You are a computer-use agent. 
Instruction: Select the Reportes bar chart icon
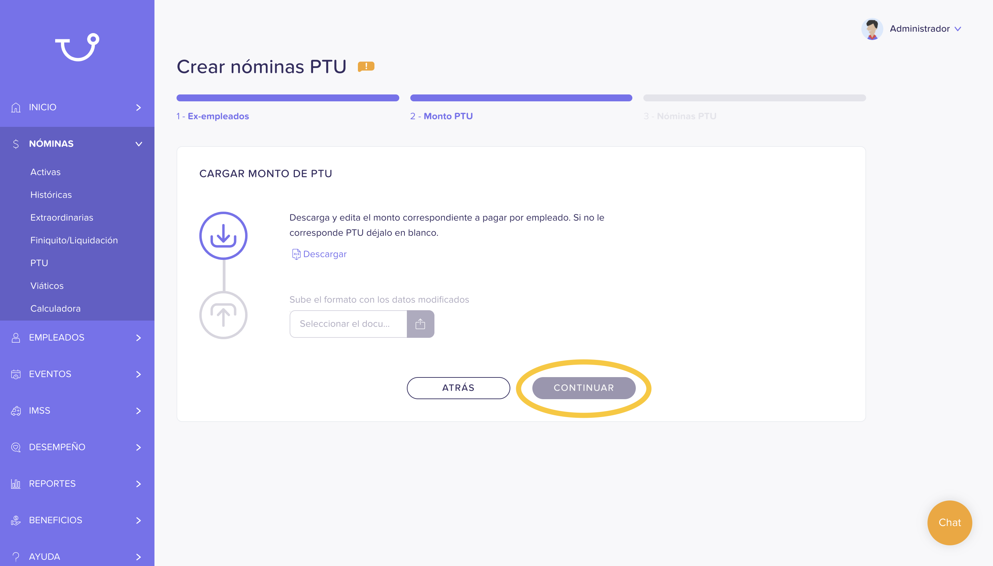[16, 484]
